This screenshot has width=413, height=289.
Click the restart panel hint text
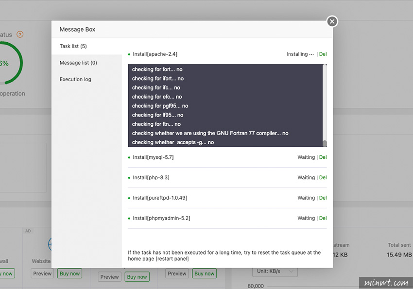point(224,255)
